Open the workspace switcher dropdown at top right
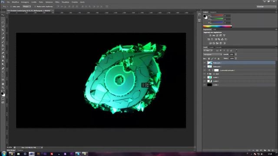The image size is (278, 156). 266,6
